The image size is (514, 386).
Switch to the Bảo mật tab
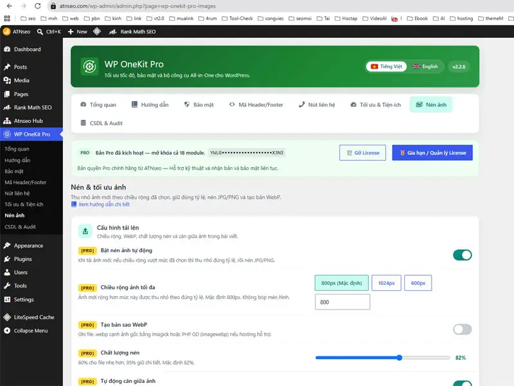point(199,105)
